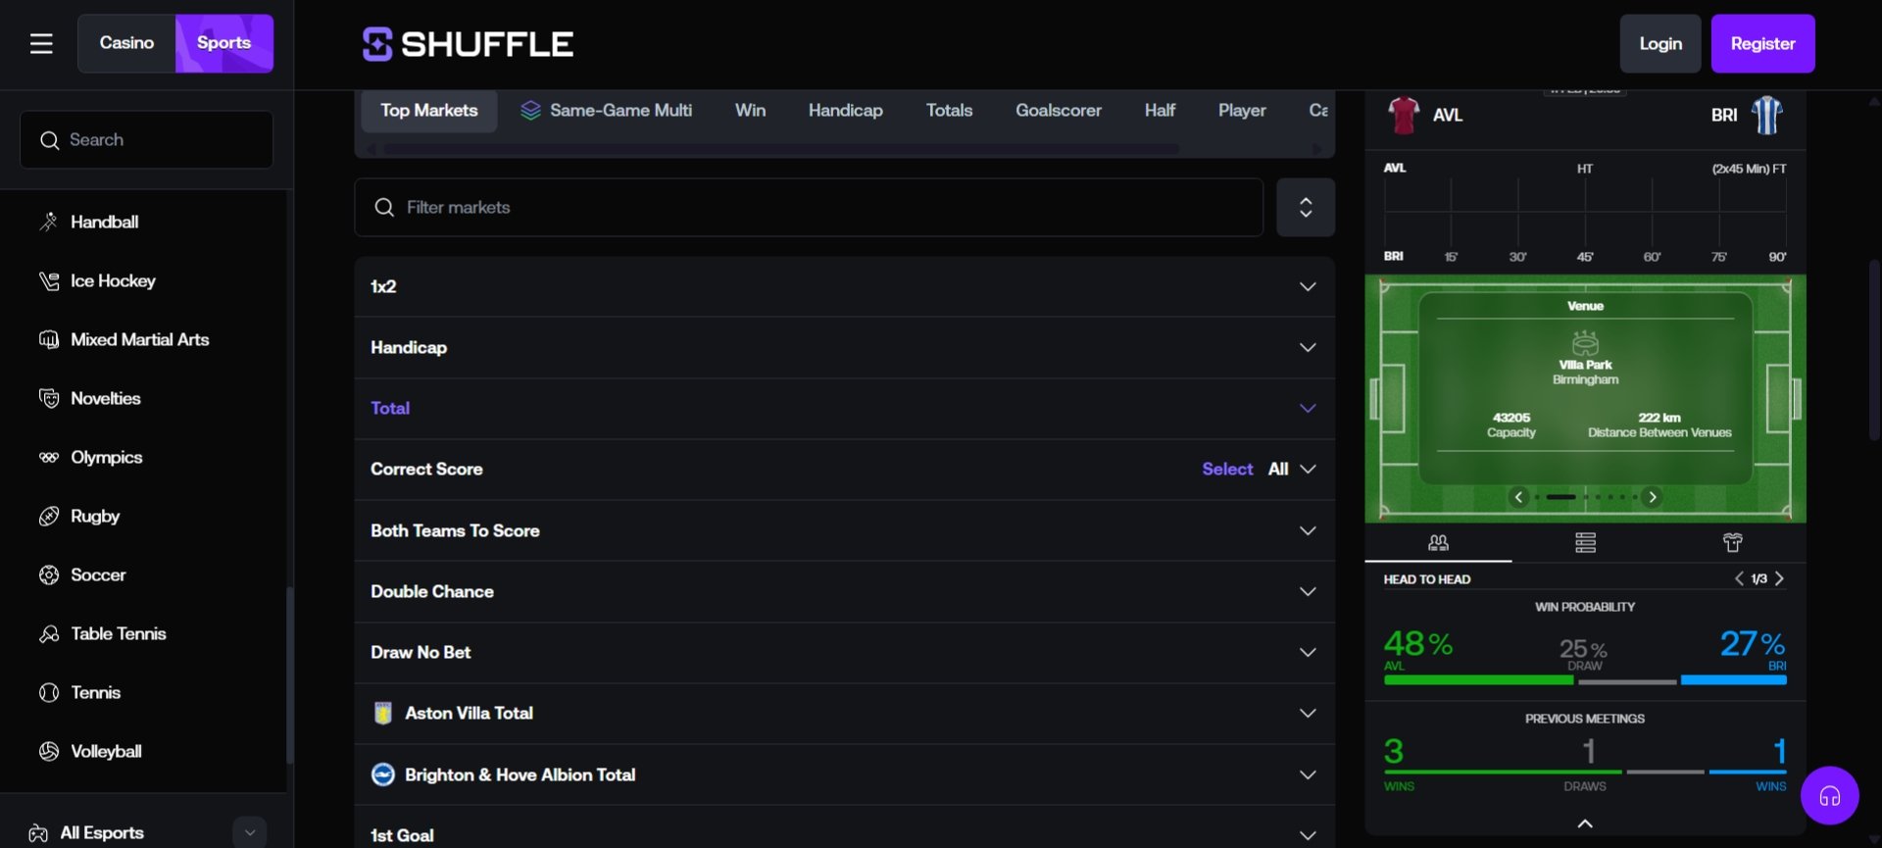Click the market tabs horizontal scrollbar
Image resolution: width=1882 pixels, height=848 pixels.
coord(781,149)
